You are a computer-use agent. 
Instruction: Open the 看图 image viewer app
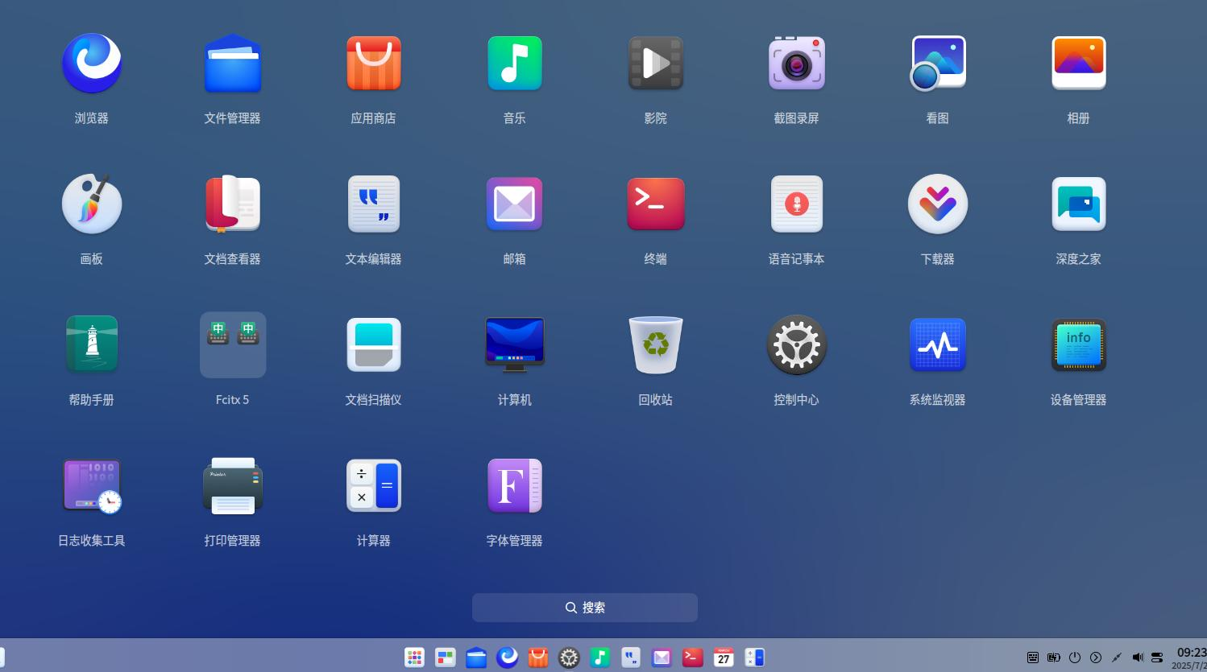938,63
